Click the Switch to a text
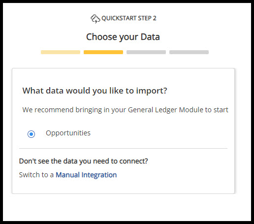Viewport: 254px width, 224px height. pyautogui.click(x=36, y=175)
